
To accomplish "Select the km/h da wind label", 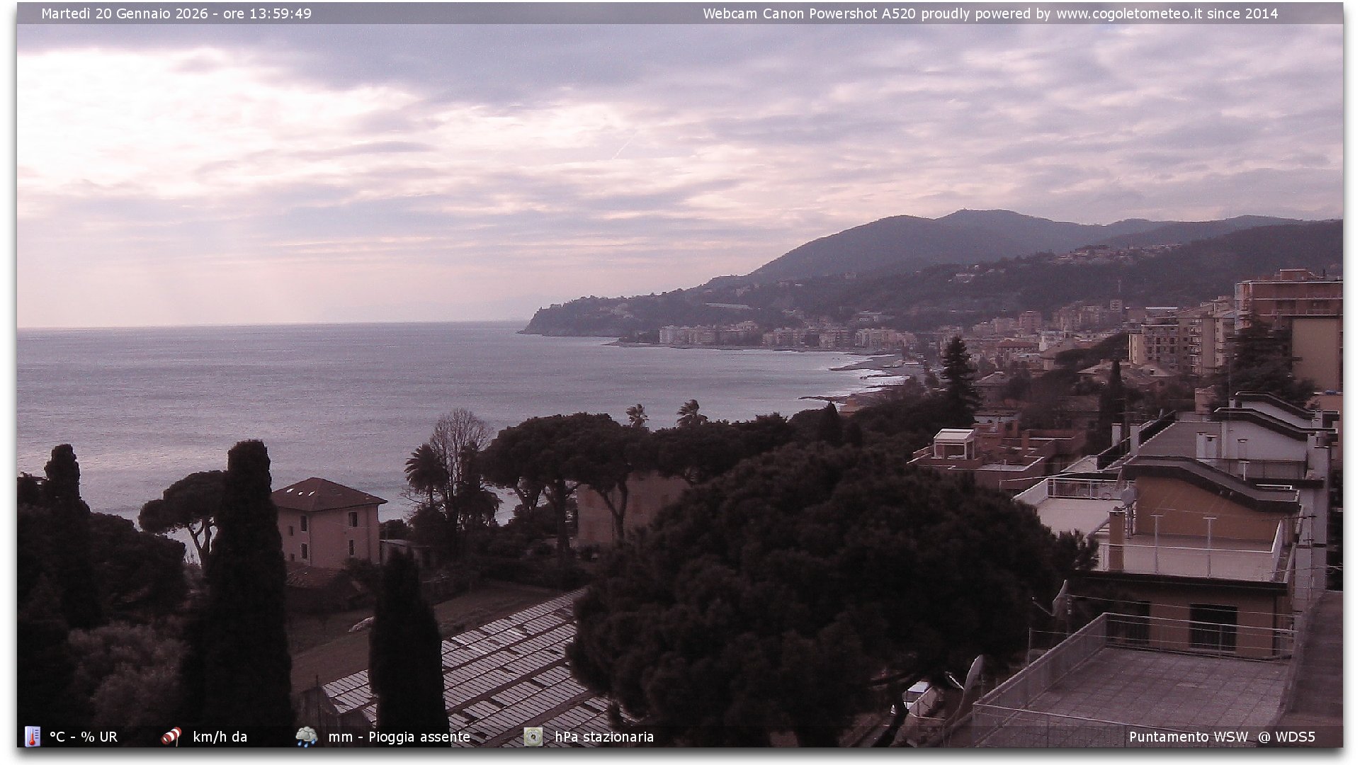I will (x=220, y=737).
